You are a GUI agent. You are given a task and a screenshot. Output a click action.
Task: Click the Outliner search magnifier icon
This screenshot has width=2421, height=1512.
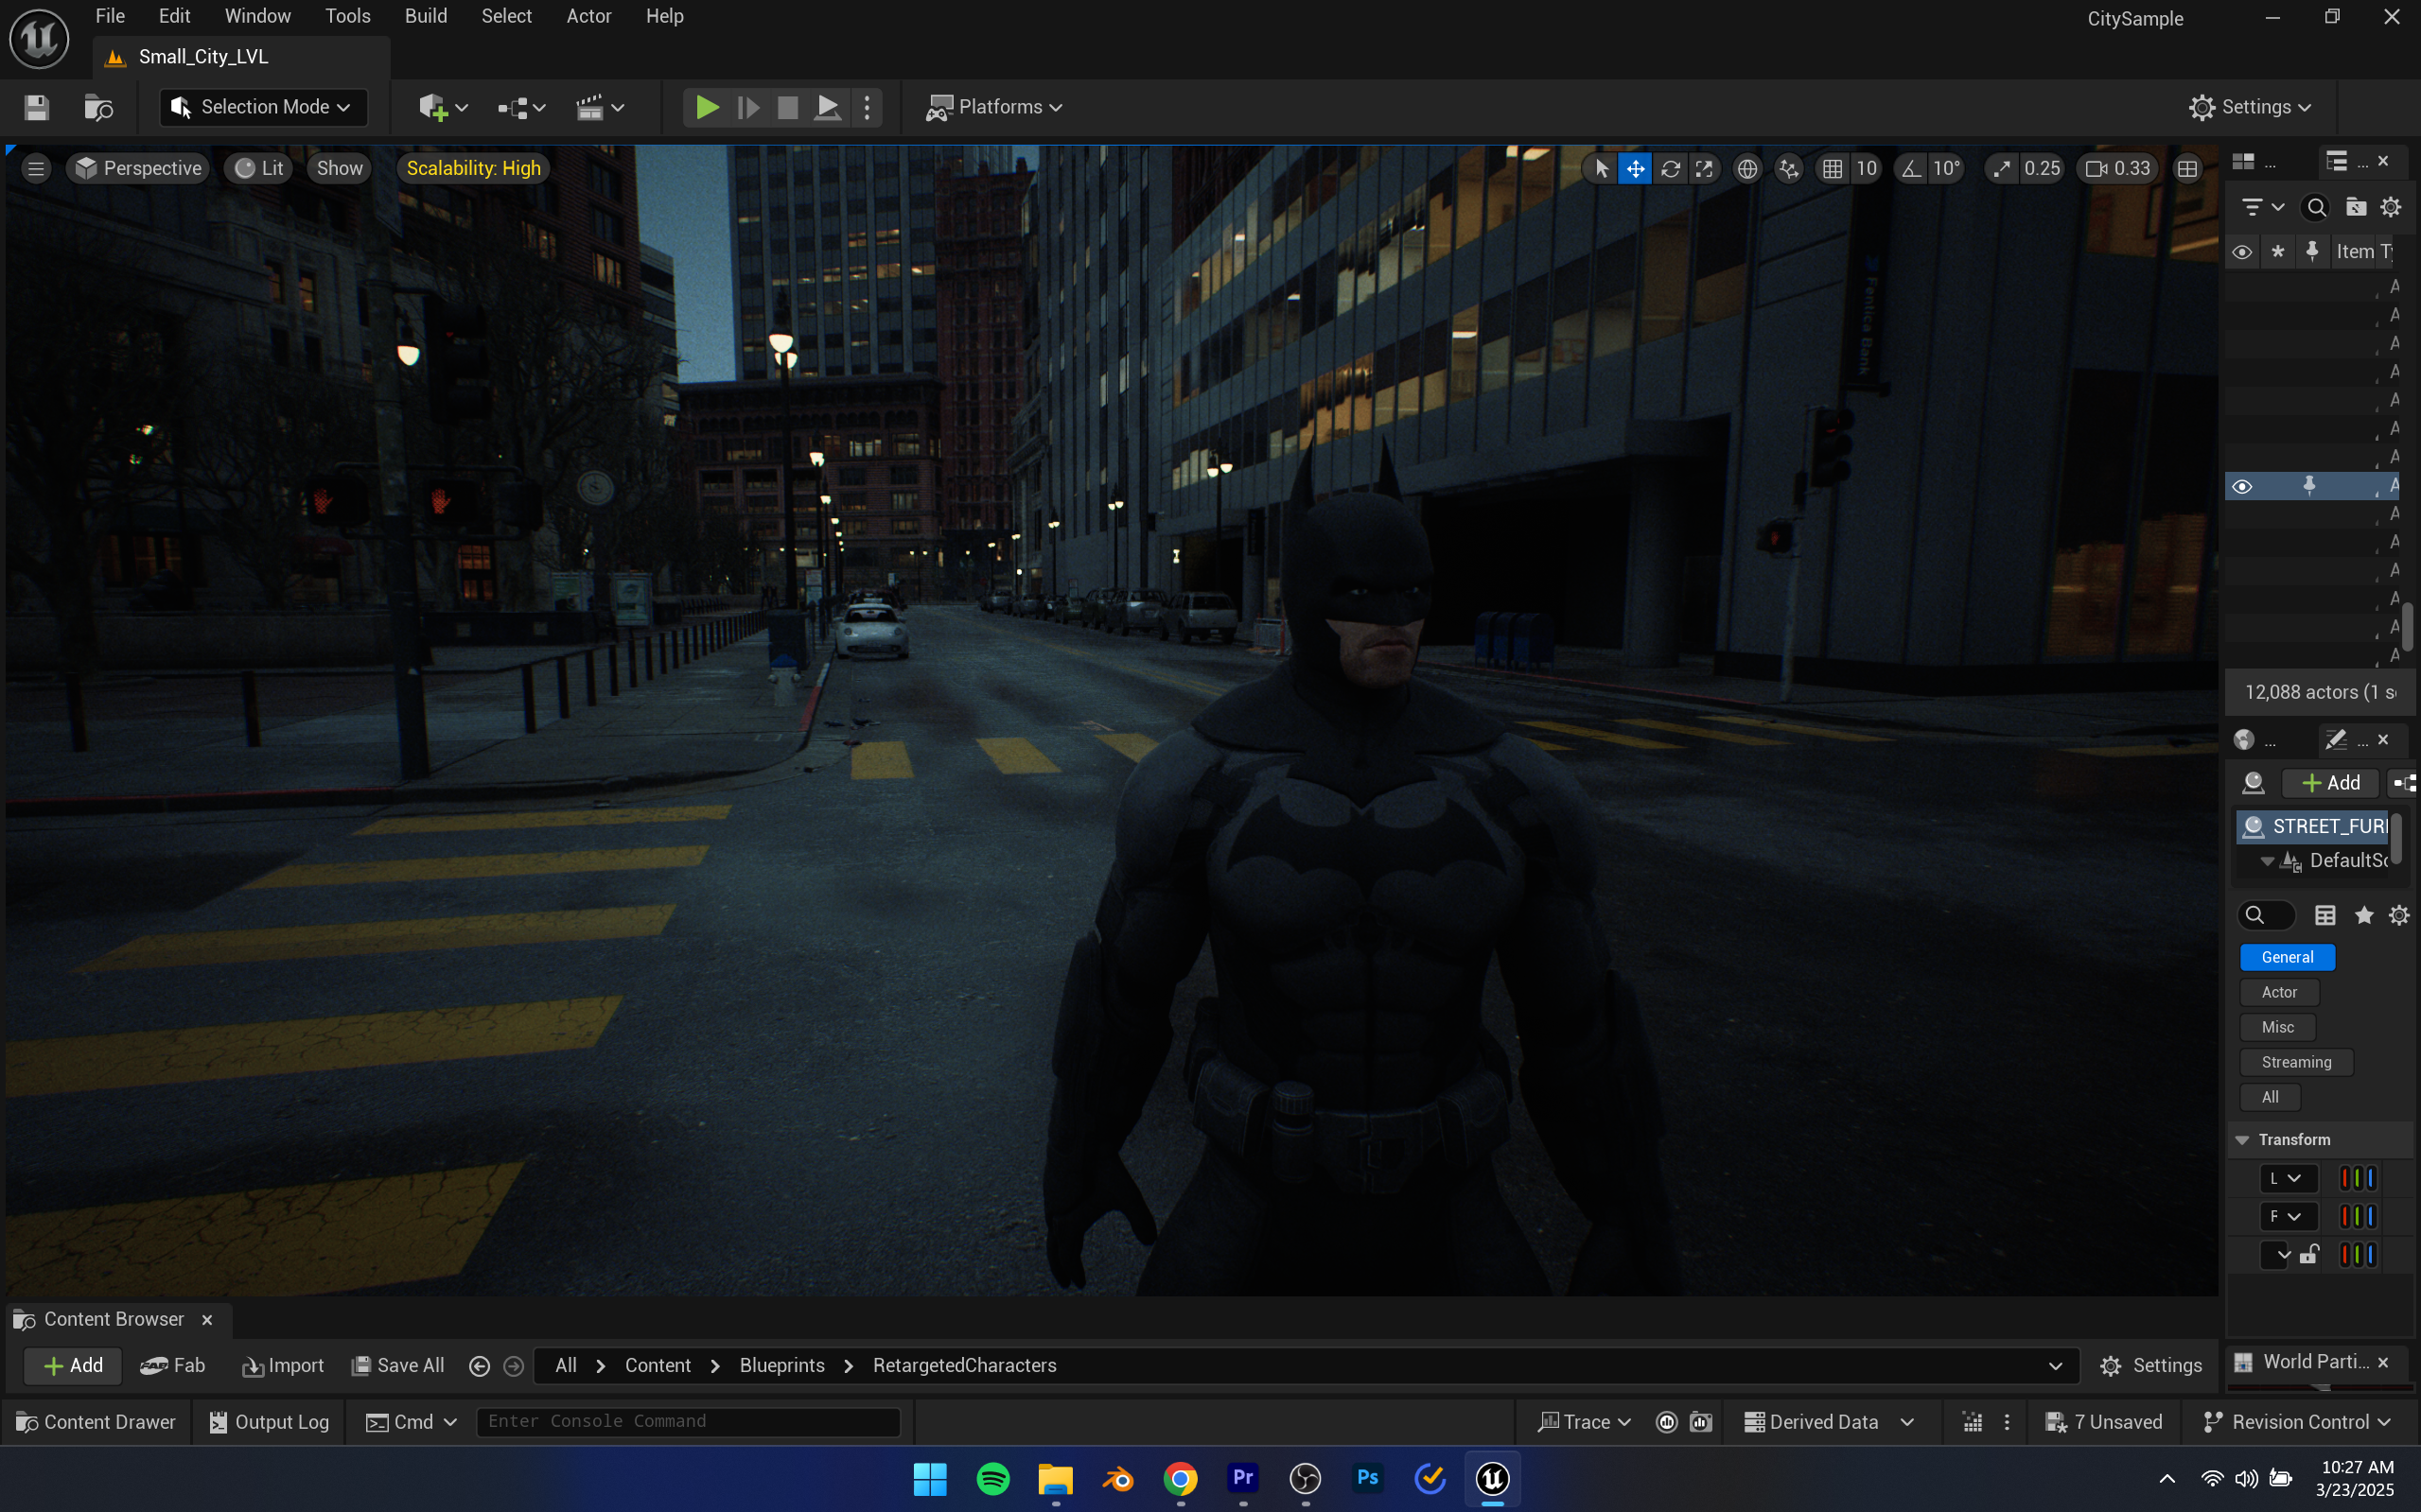pyautogui.click(x=2316, y=207)
